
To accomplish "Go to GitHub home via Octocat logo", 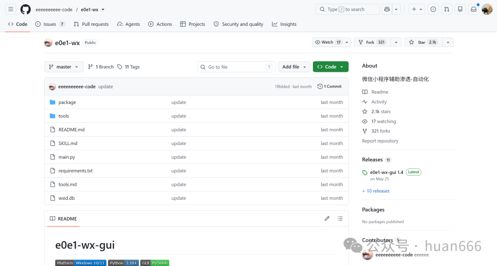I will 26,9.
